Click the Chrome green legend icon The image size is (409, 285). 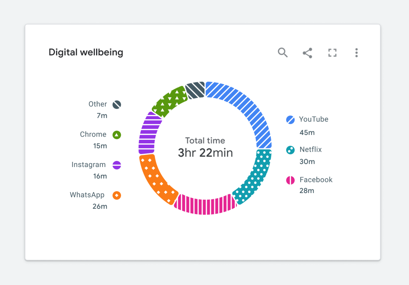pos(117,135)
